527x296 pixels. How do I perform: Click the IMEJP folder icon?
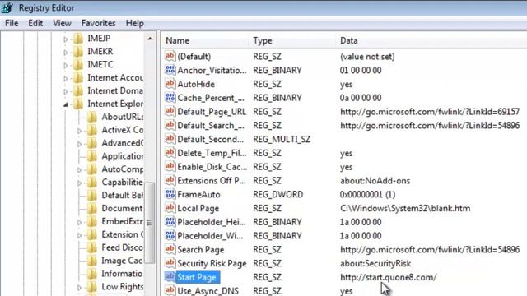(78, 39)
